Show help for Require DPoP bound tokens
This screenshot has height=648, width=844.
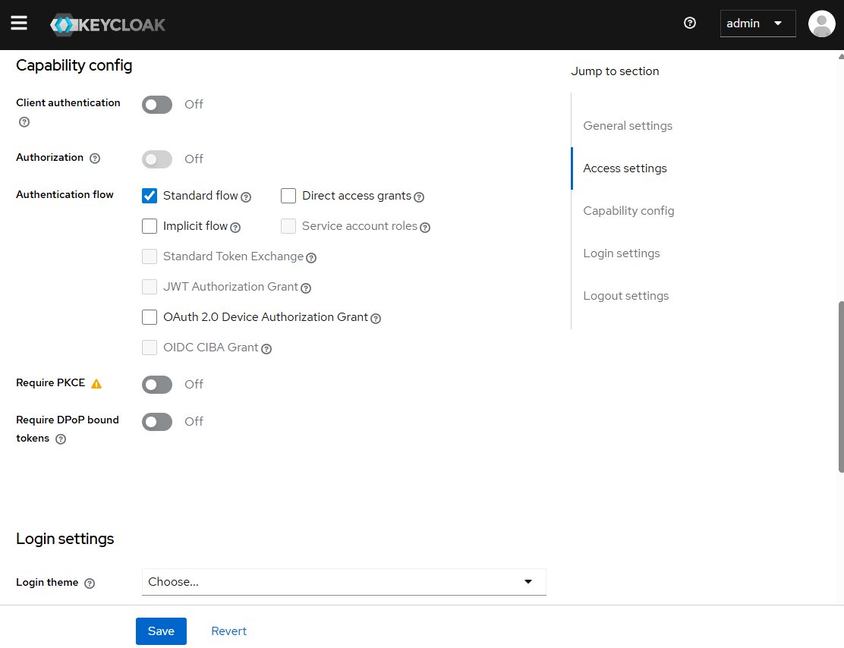coord(61,439)
